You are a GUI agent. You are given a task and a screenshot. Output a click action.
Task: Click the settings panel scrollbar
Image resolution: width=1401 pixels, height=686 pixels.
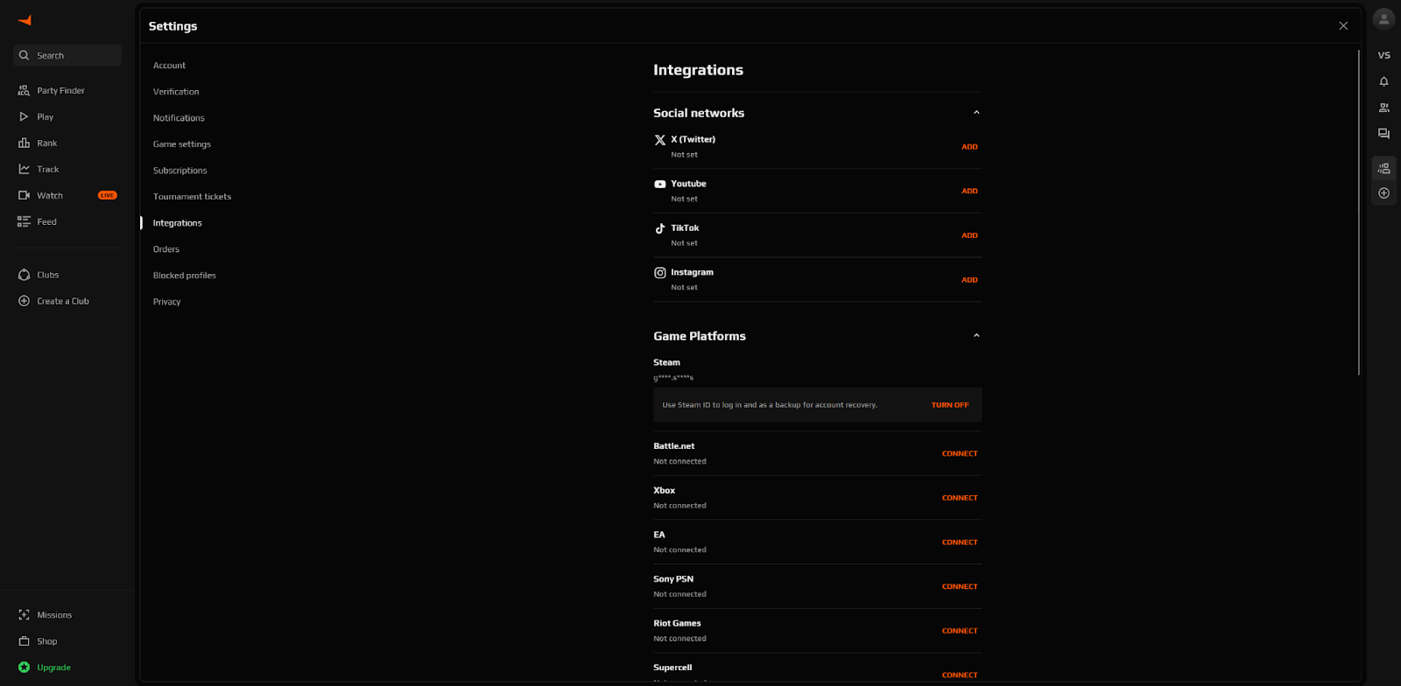click(x=1358, y=212)
